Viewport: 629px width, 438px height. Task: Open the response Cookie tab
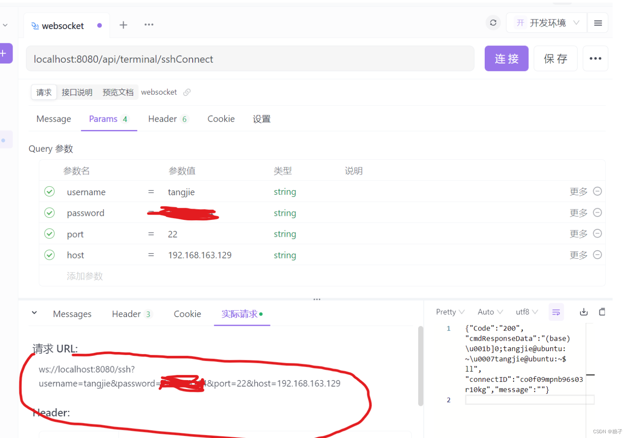(187, 314)
